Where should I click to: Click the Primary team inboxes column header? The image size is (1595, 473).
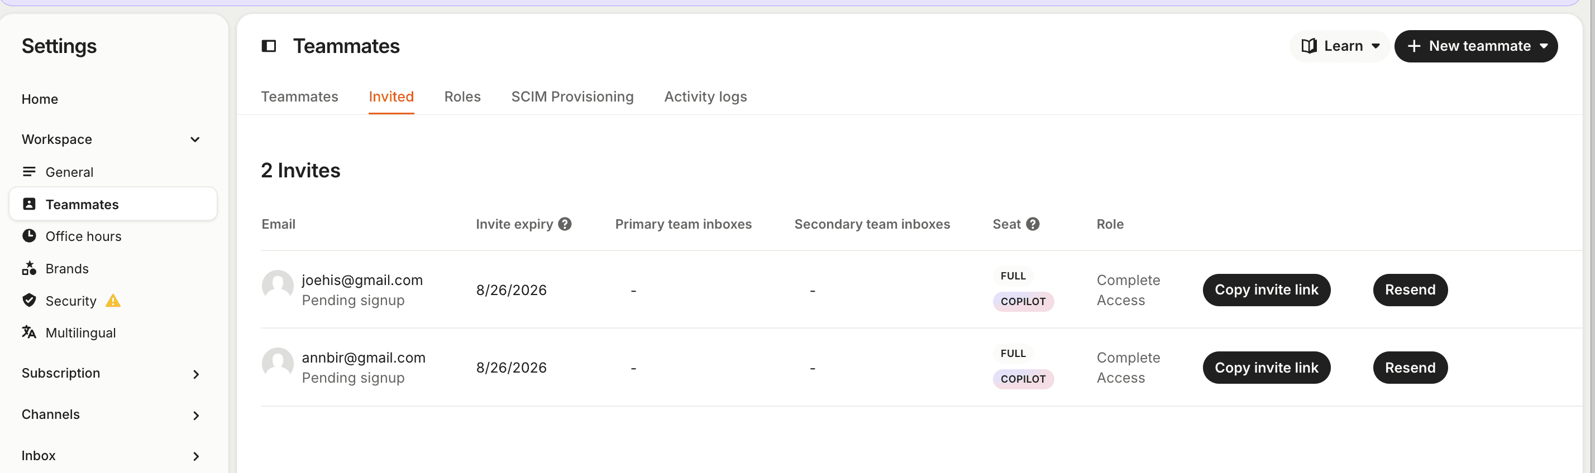click(683, 224)
